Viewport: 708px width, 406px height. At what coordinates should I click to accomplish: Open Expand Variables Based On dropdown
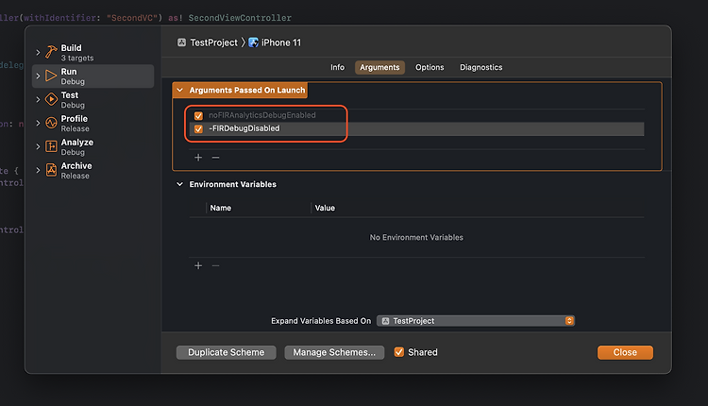pos(476,321)
